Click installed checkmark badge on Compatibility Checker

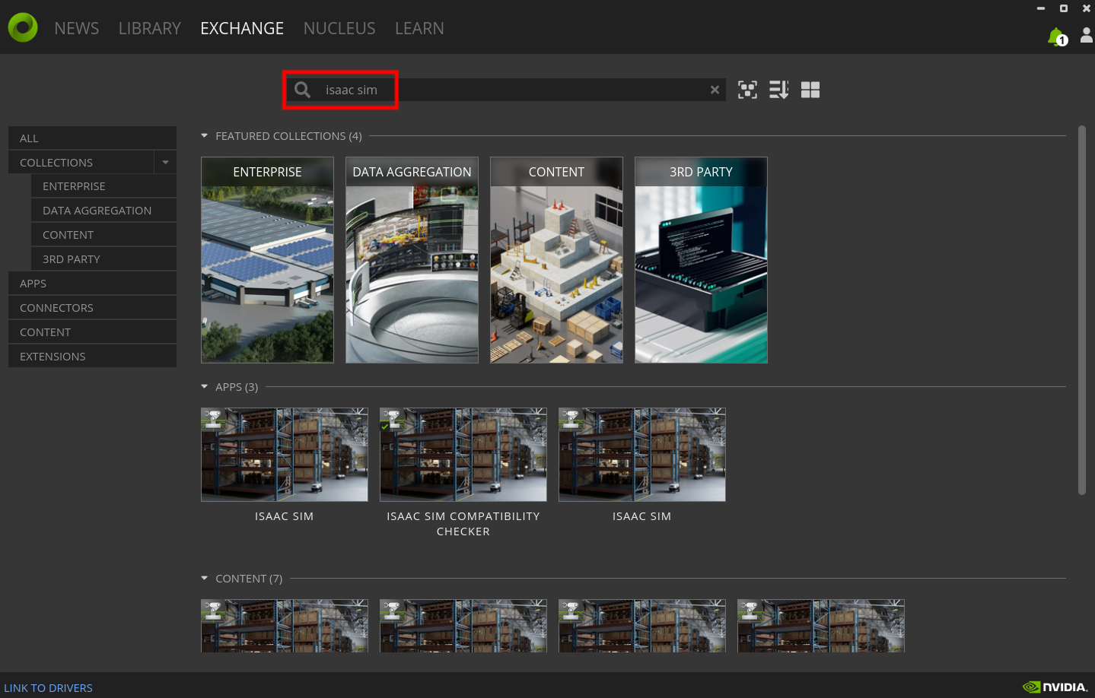point(385,427)
